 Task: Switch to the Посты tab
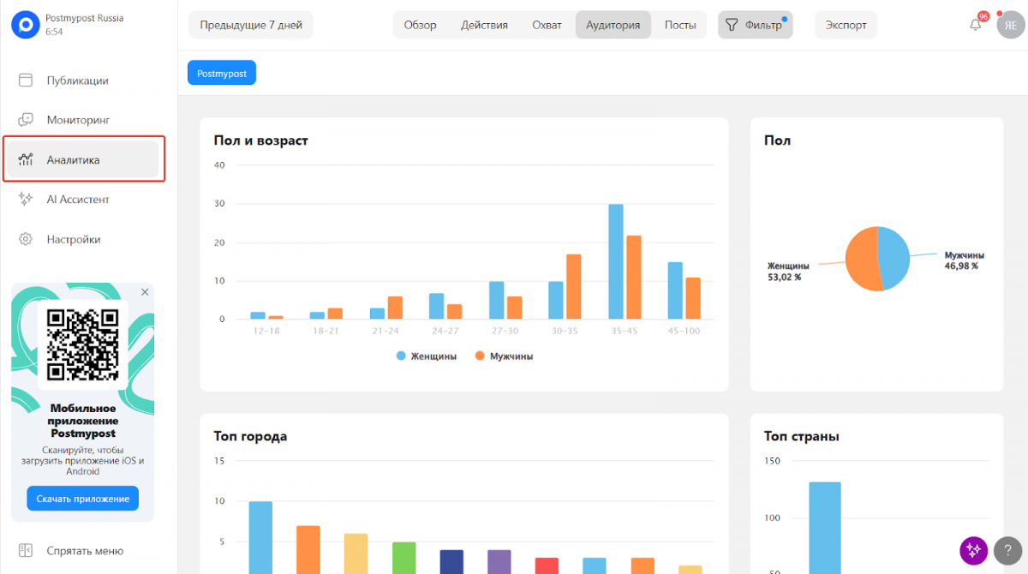[680, 25]
